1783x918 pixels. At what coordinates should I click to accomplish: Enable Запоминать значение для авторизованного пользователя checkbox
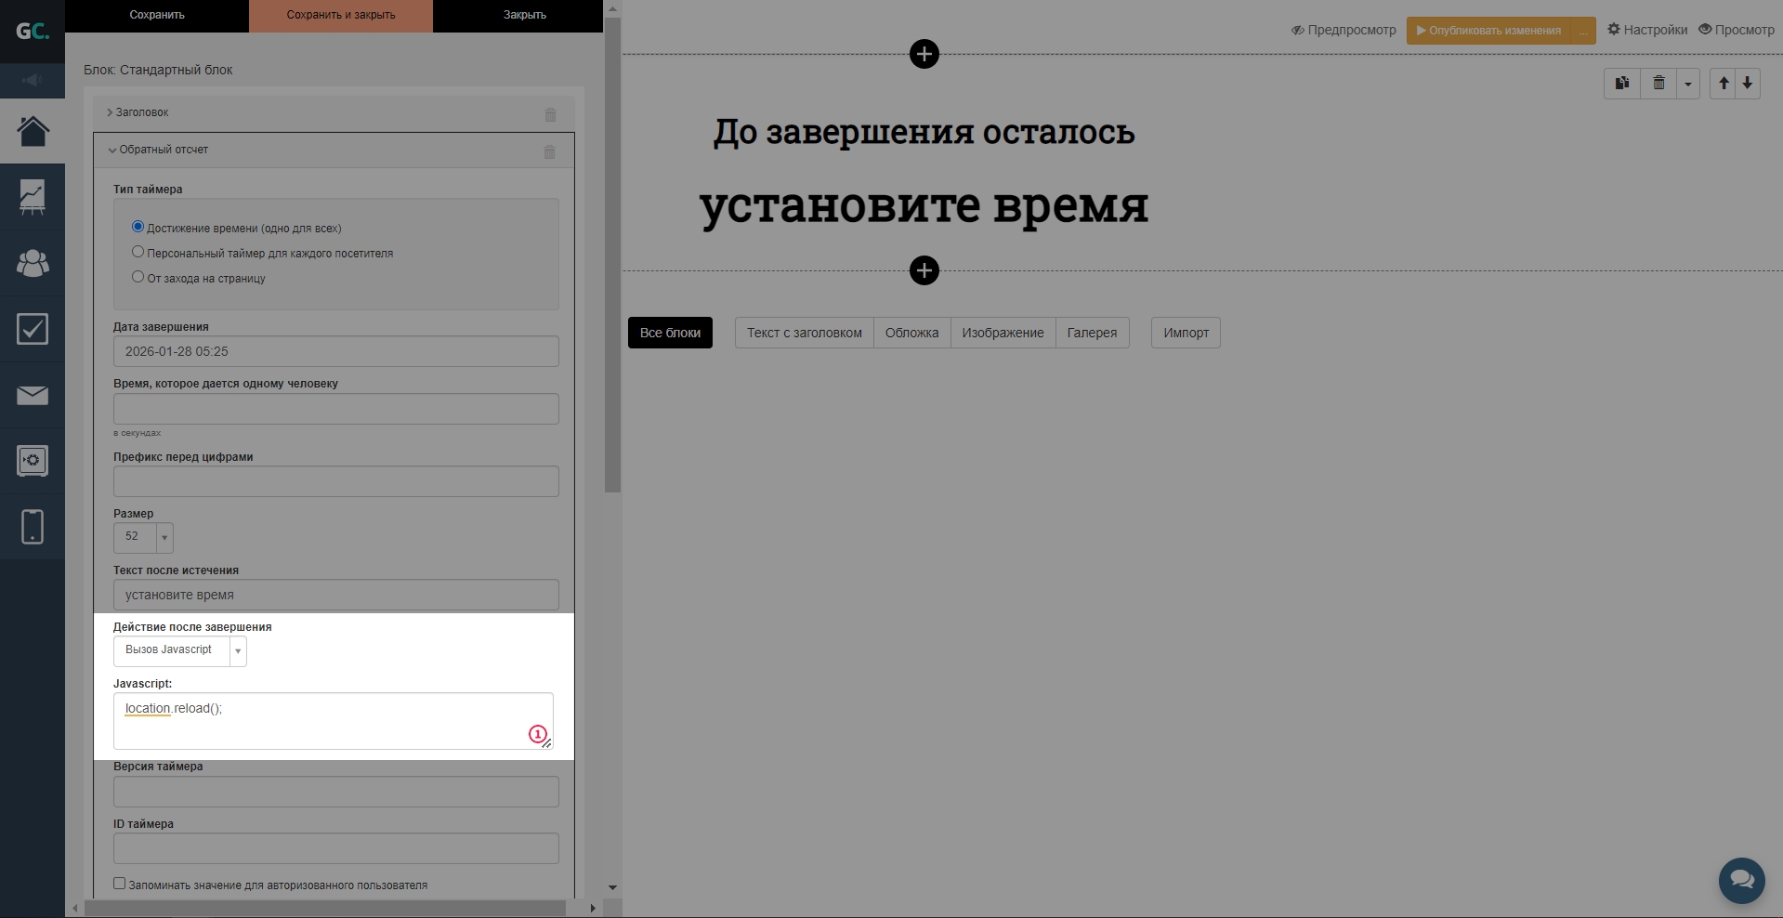tap(120, 884)
